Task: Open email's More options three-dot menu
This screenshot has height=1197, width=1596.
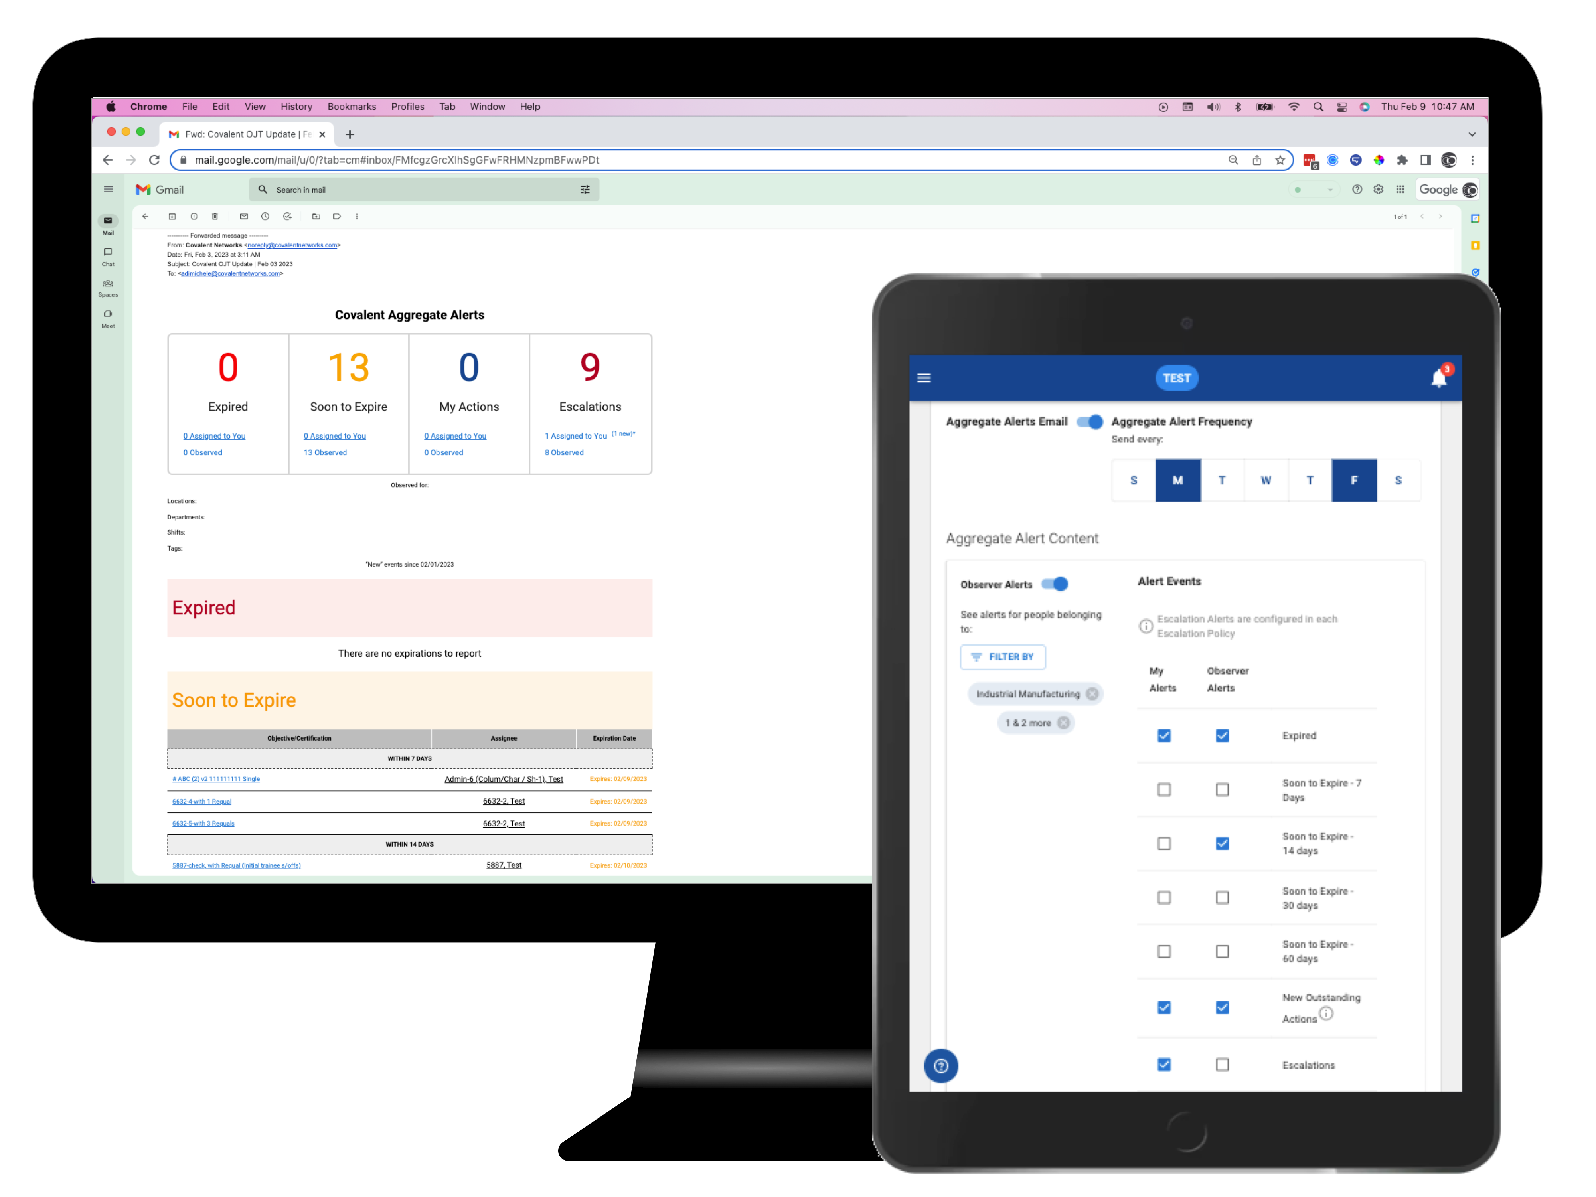Action: (356, 216)
